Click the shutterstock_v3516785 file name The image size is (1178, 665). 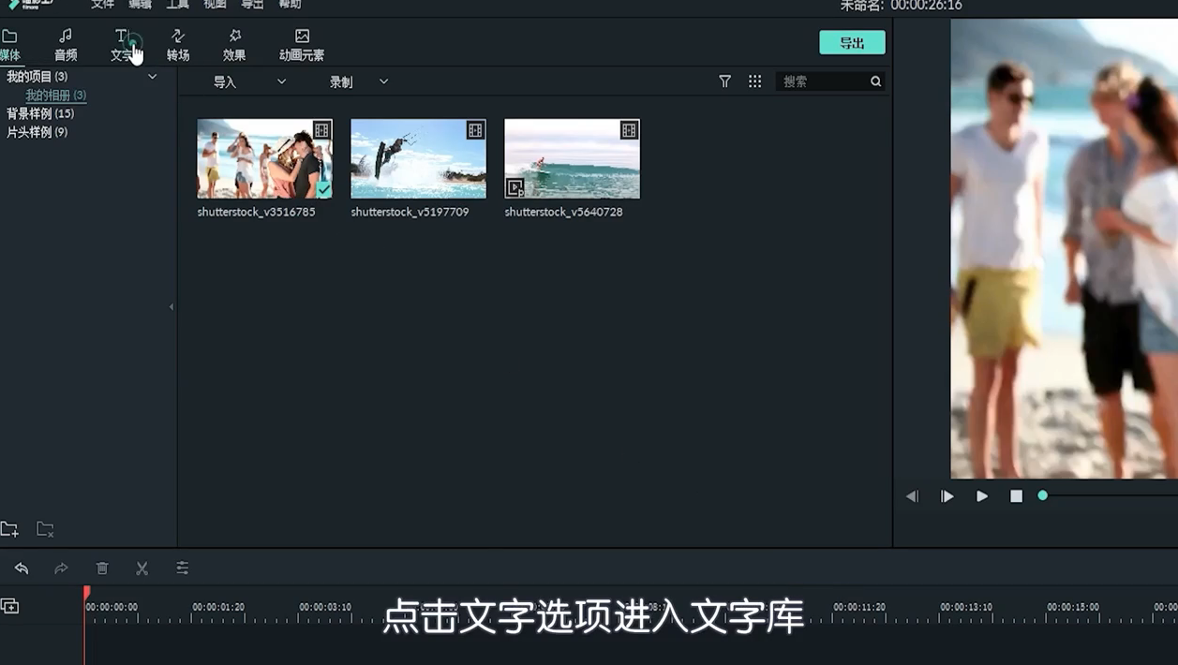[256, 212]
